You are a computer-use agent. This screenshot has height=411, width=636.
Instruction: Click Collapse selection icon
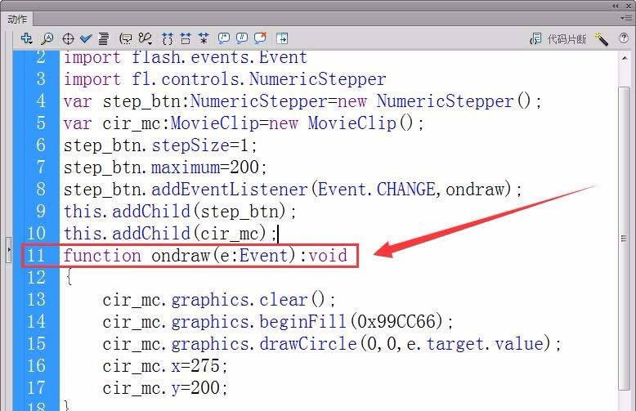(186, 38)
